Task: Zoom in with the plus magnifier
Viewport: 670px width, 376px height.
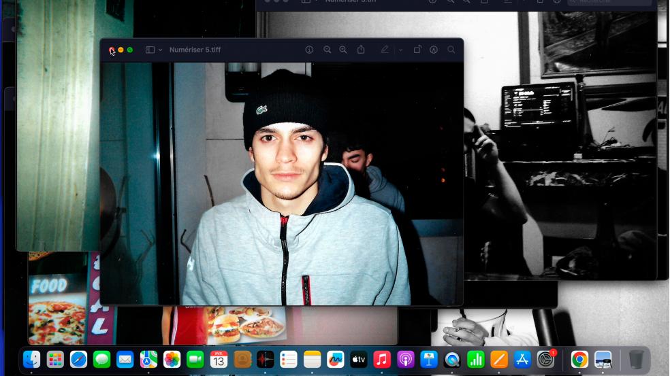Action: click(x=343, y=50)
